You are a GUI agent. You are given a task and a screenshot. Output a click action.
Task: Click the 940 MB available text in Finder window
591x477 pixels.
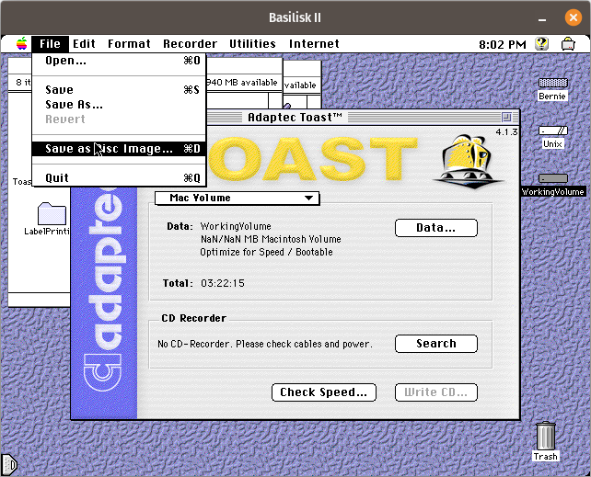point(242,83)
